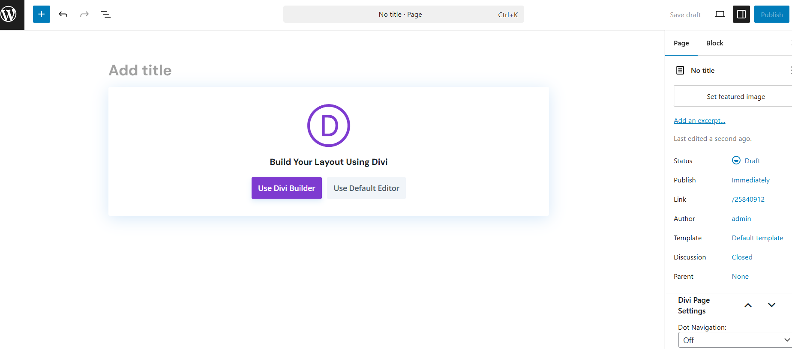The image size is (792, 349).
Task: Open the Dot Navigation dropdown
Action: [735, 340]
